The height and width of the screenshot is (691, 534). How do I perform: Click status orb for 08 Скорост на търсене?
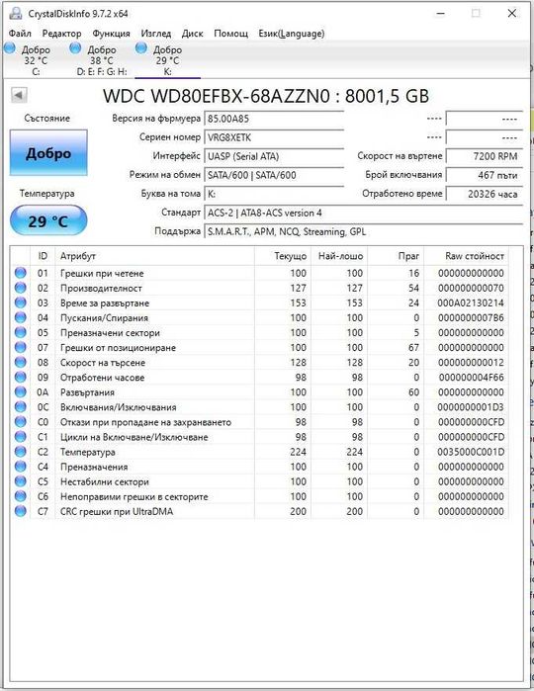click(21, 362)
